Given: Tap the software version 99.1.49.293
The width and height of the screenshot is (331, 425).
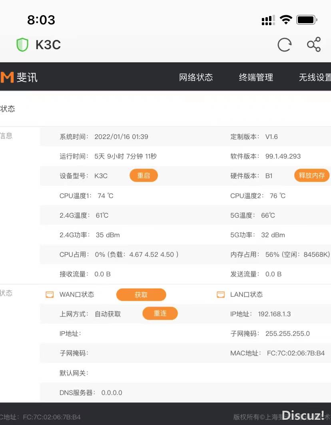Looking at the screenshot, I should pyautogui.click(x=283, y=156).
